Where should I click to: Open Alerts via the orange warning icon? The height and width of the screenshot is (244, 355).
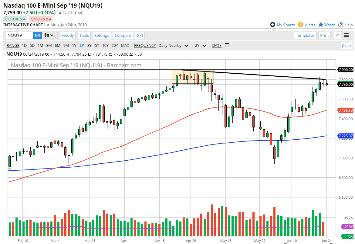click(300, 25)
